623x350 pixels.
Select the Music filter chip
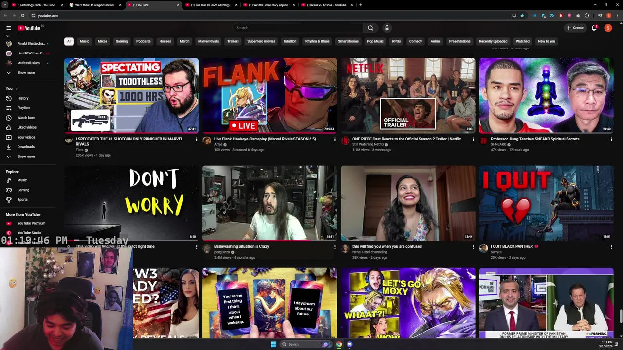tap(85, 41)
